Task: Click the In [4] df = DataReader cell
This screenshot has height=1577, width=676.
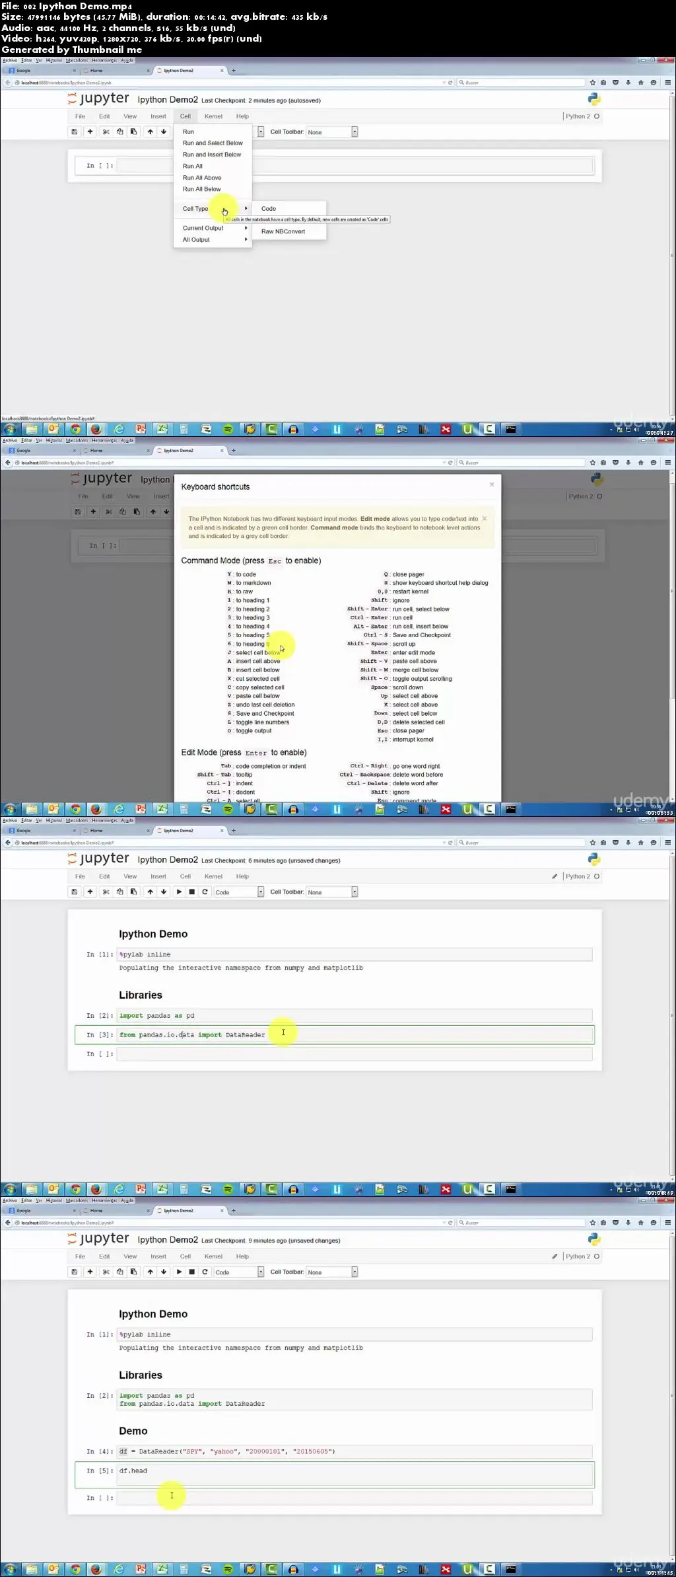Action: (x=355, y=1451)
